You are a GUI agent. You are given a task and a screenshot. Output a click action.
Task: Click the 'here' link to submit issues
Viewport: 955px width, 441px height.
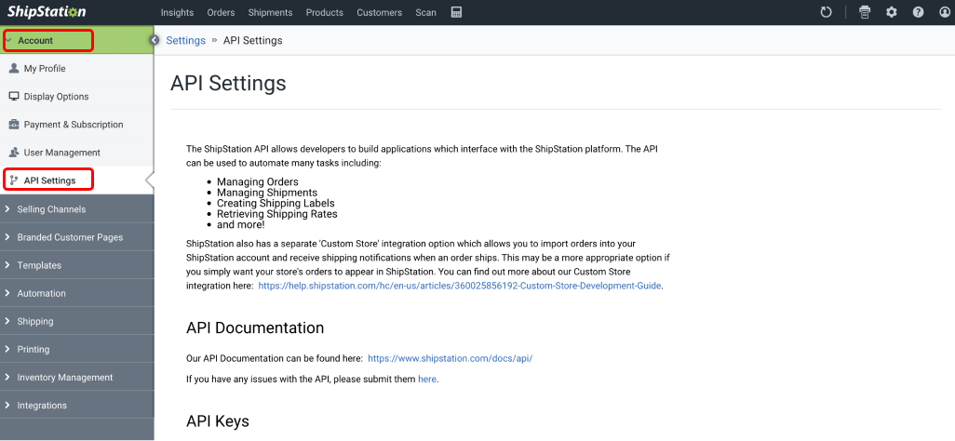(427, 379)
